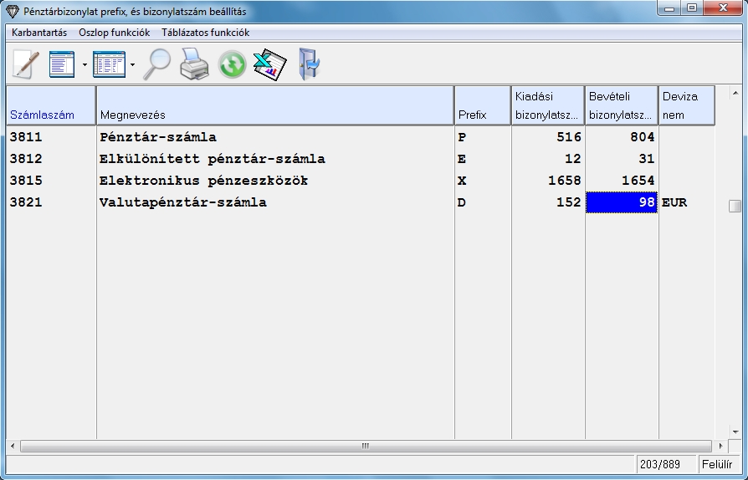Refresh data with the green arrows icon
Viewport: 748px width, 480px height.
click(232, 64)
